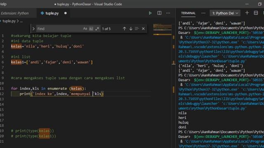Viewport: 264px width, 148px height.
Task: Minimize the VS Code window
Action: click(x=247, y=4)
